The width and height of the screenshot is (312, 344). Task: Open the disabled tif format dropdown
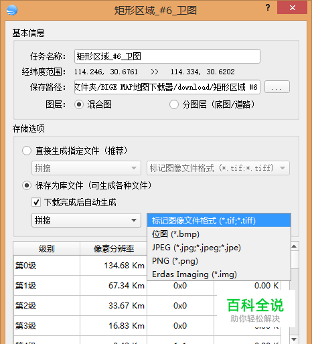coord(218,168)
